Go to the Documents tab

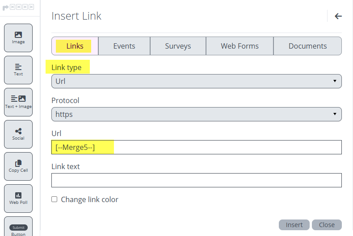point(307,46)
